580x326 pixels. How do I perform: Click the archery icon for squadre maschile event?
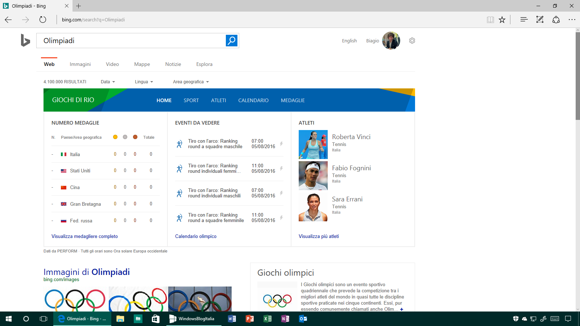pyautogui.click(x=179, y=144)
